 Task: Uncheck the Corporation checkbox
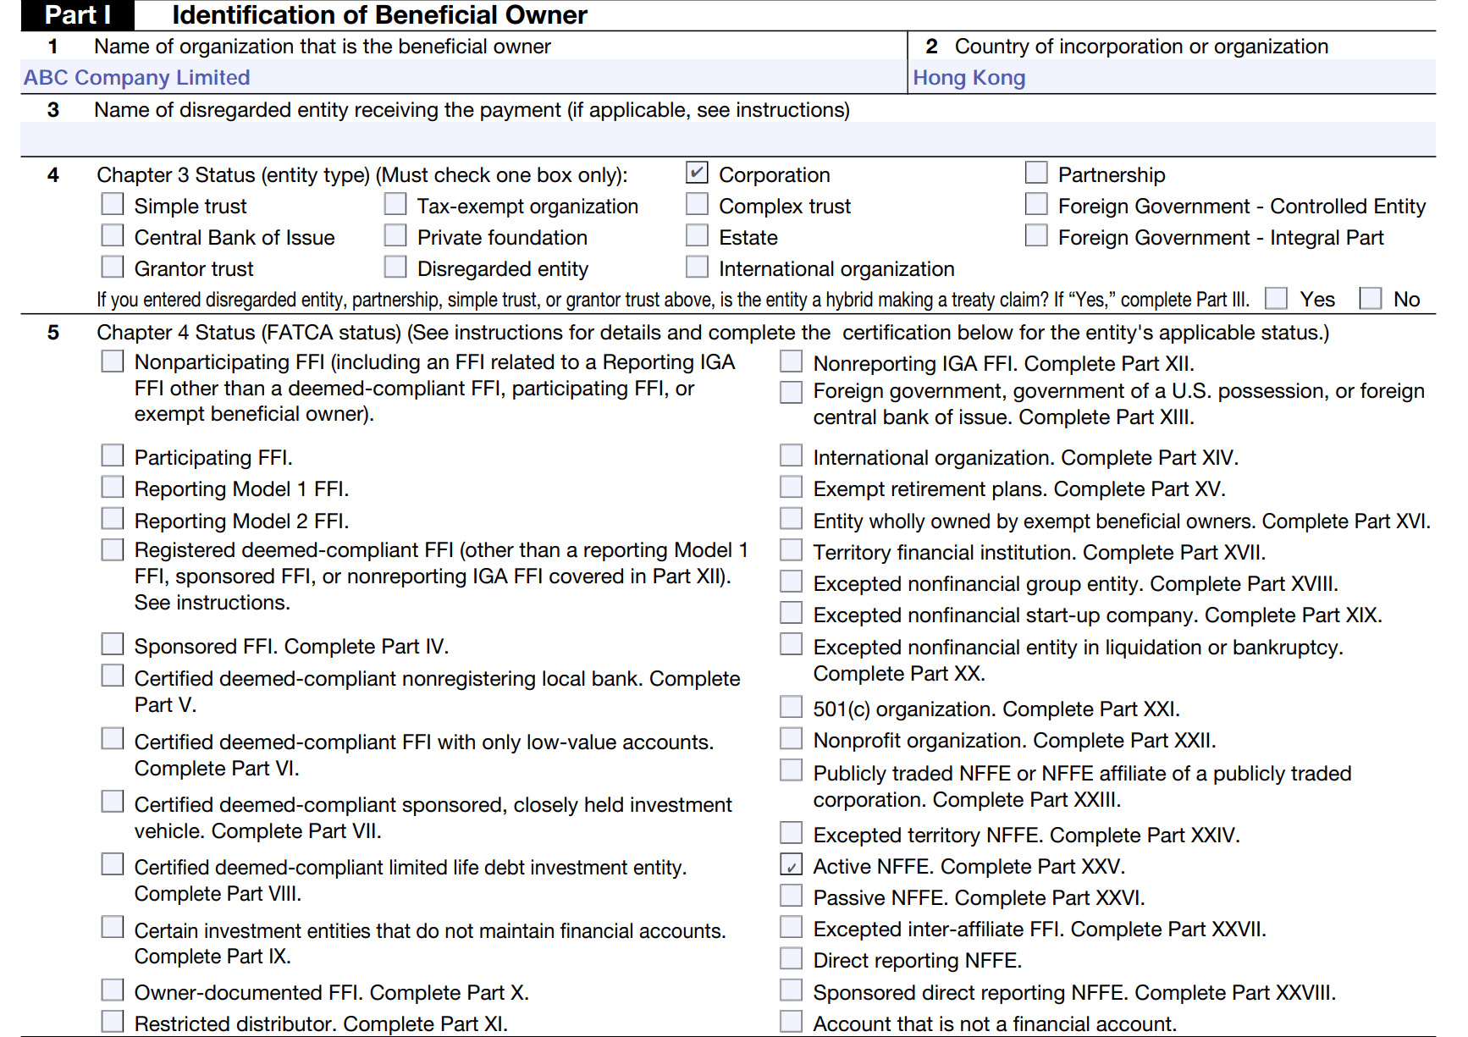click(697, 174)
